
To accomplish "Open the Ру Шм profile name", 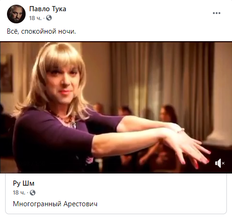I will point(24,183).
